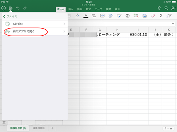Switch to the 挿入 tab

point(71,9)
